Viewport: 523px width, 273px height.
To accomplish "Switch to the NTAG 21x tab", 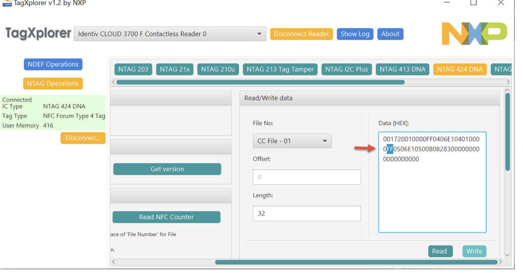I will pos(174,69).
